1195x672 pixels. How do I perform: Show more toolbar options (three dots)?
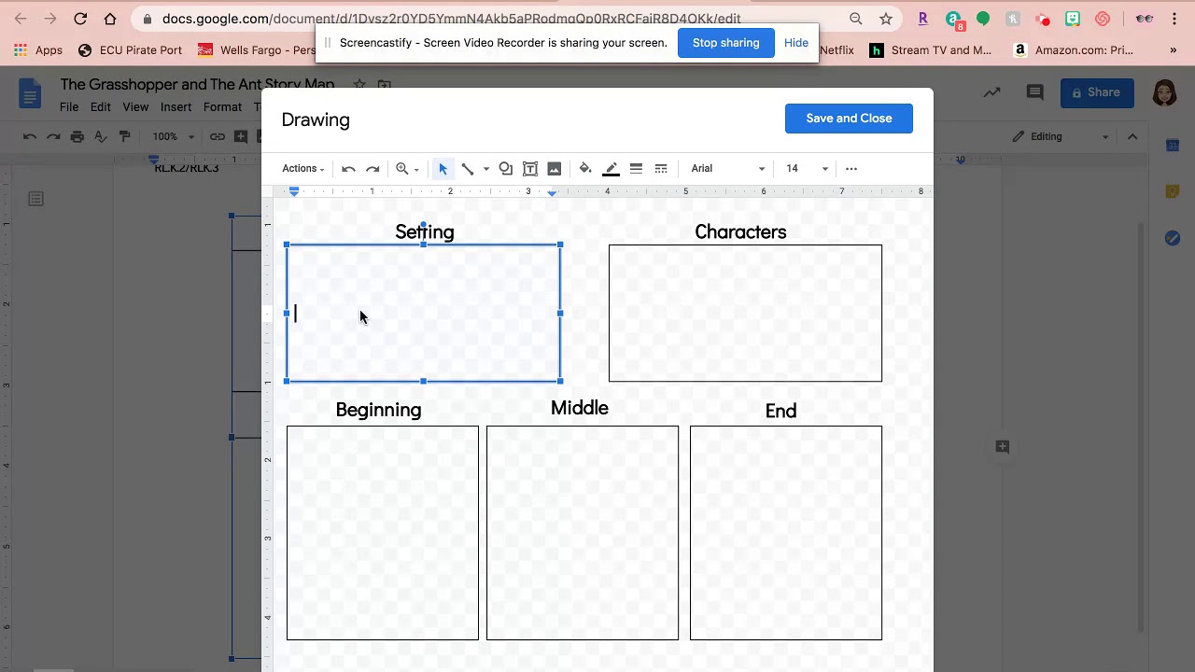(x=851, y=169)
